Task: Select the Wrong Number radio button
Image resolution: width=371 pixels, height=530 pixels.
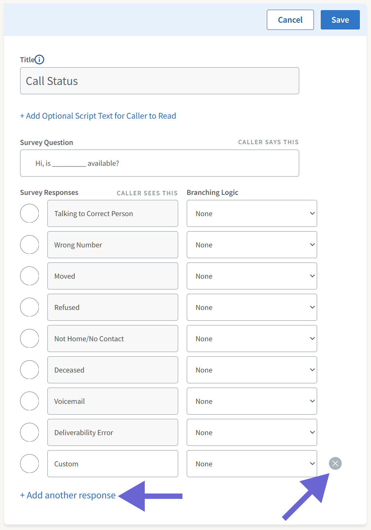Action: [x=29, y=245]
